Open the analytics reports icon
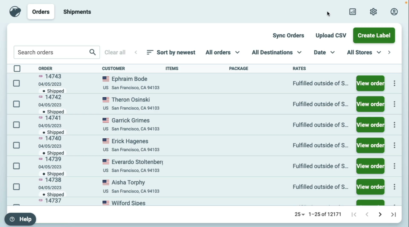This screenshot has height=227, width=409. click(x=353, y=12)
